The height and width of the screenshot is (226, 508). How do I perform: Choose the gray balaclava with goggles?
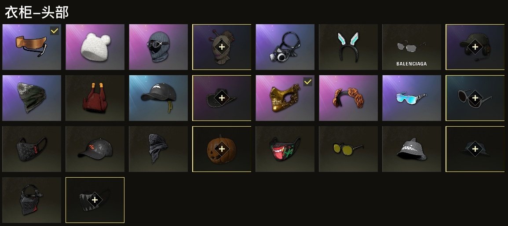[158, 47]
